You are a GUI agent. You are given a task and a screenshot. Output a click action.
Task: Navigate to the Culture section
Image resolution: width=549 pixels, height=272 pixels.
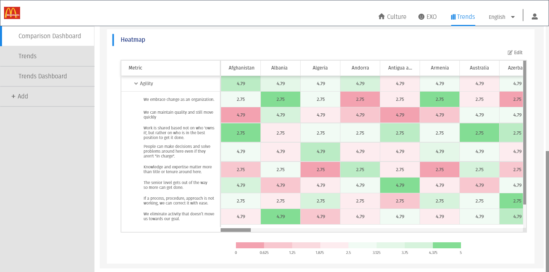click(396, 16)
